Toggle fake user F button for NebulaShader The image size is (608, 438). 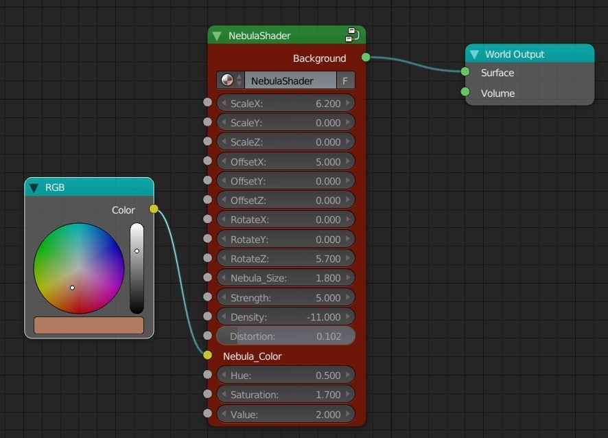(345, 80)
